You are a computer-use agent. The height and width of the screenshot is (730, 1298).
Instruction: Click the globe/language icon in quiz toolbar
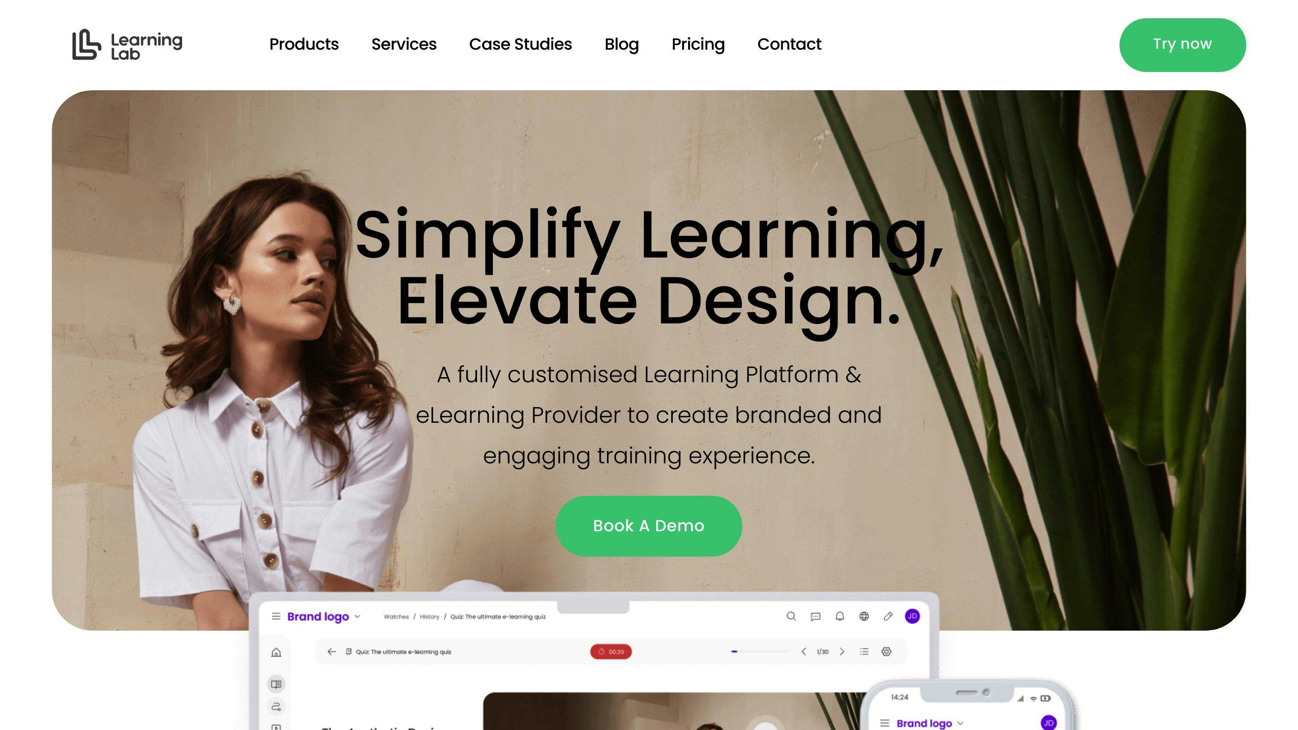click(x=864, y=616)
